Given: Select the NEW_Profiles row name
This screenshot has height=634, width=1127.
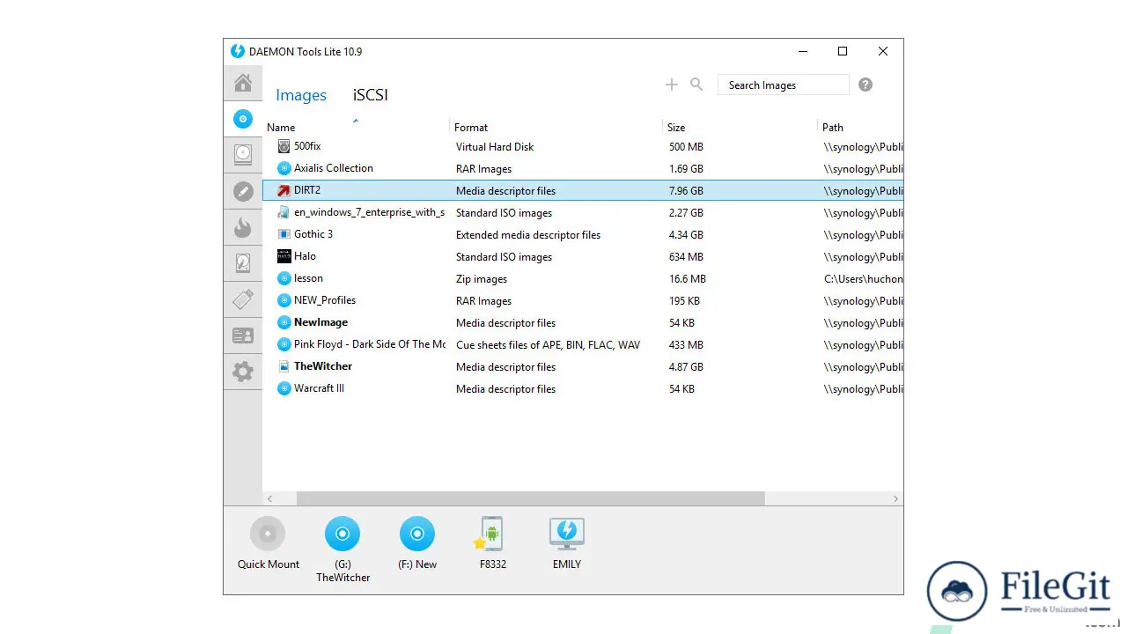Looking at the screenshot, I should point(325,300).
